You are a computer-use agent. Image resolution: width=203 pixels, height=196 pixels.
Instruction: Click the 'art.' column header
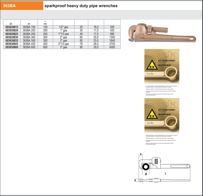[x=29, y=24]
